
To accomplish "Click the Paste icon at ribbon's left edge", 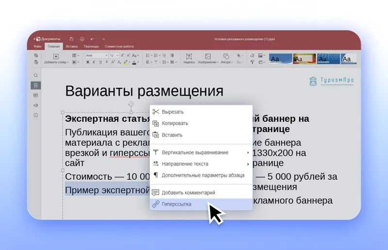I will [36, 62].
